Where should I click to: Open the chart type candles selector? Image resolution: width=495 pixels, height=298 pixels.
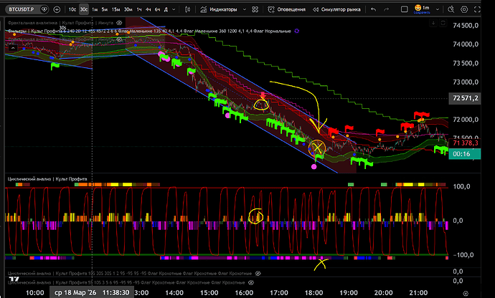[186, 10]
